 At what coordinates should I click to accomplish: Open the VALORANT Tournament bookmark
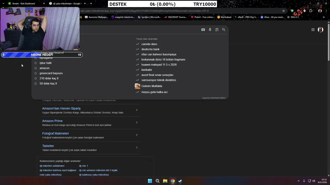click(x=175, y=17)
